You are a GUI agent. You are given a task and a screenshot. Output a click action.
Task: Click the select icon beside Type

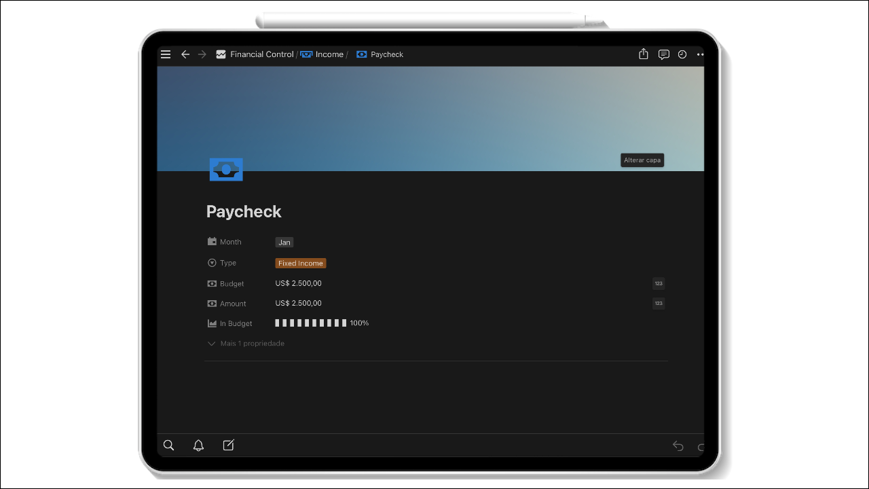point(212,263)
